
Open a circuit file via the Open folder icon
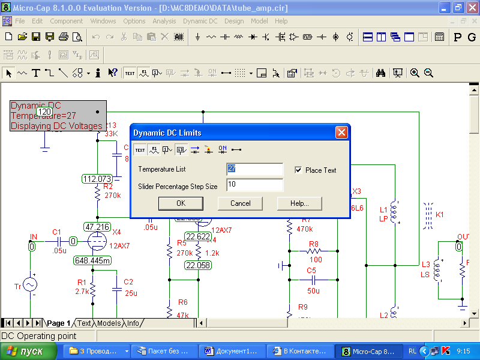[x=22, y=37]
